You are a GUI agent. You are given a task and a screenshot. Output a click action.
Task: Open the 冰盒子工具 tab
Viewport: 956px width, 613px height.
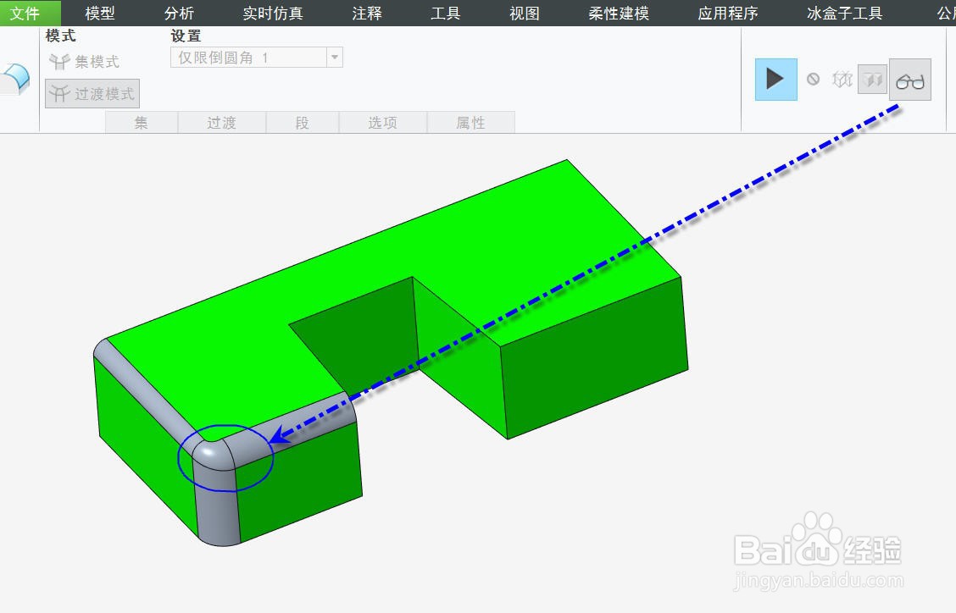[x=844, y=13]
